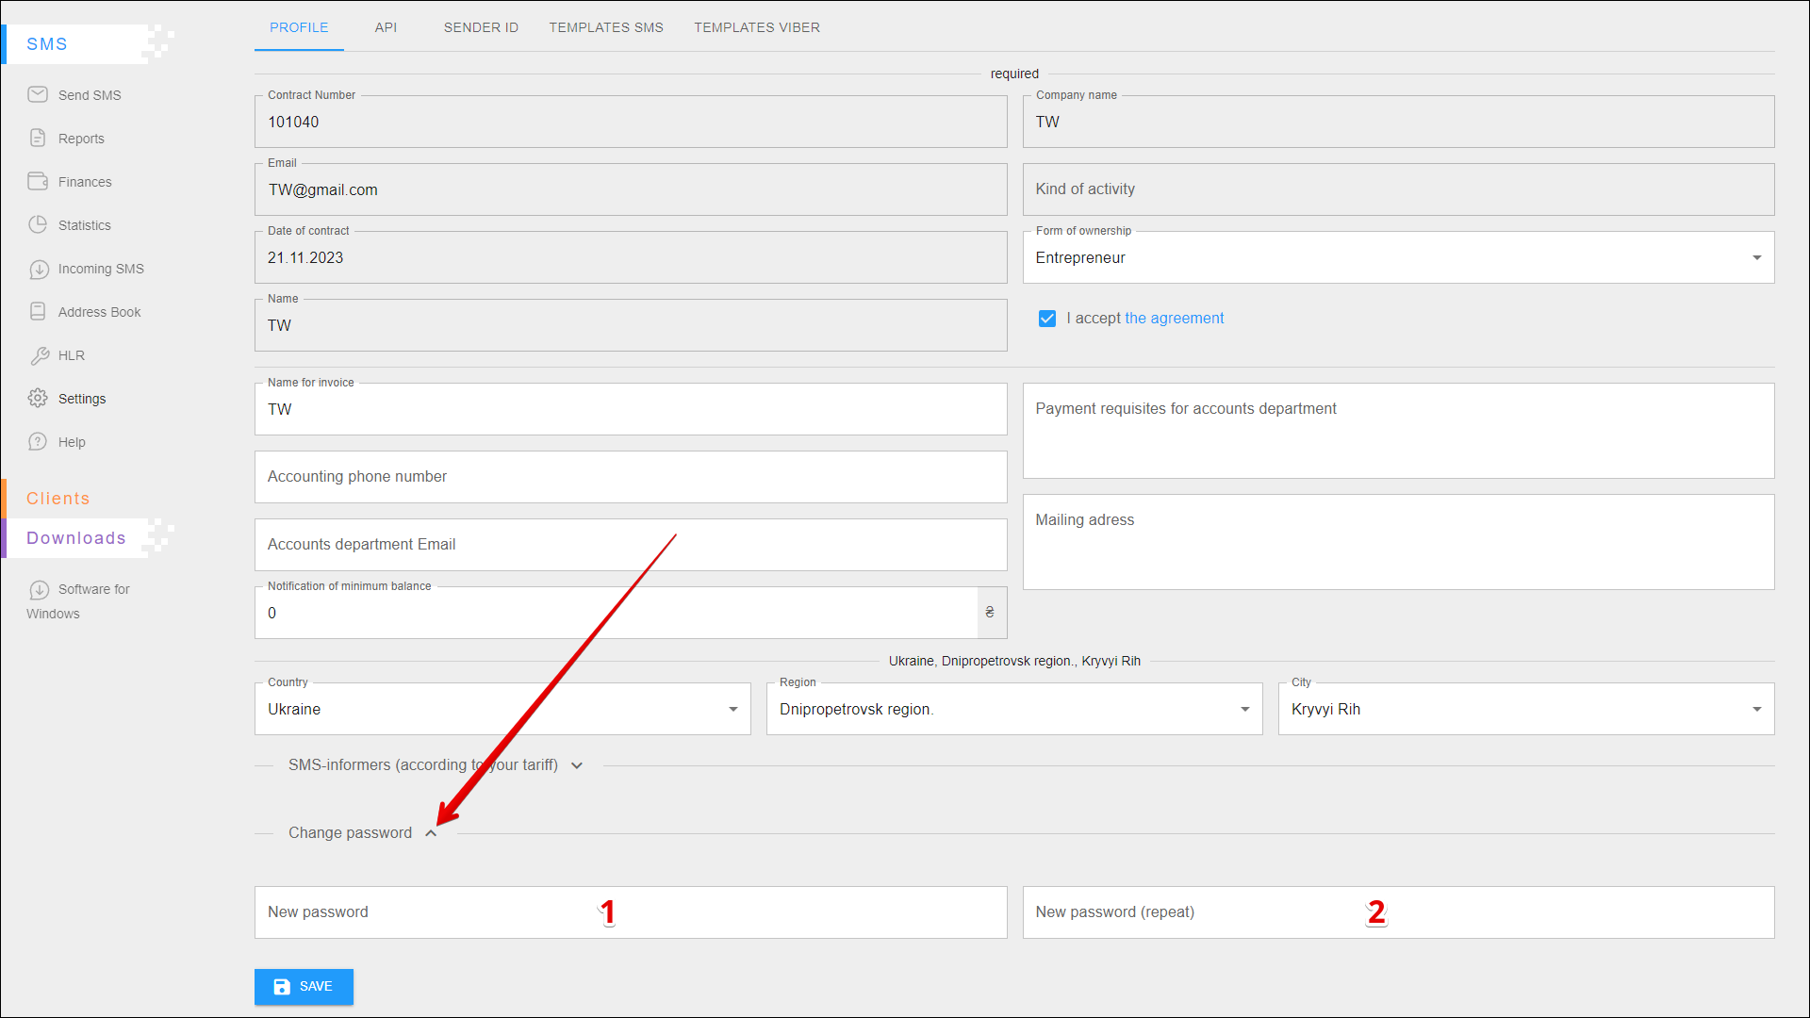Collapse the Change password section
1810x1018 pixels.
[x=431, y=833]
